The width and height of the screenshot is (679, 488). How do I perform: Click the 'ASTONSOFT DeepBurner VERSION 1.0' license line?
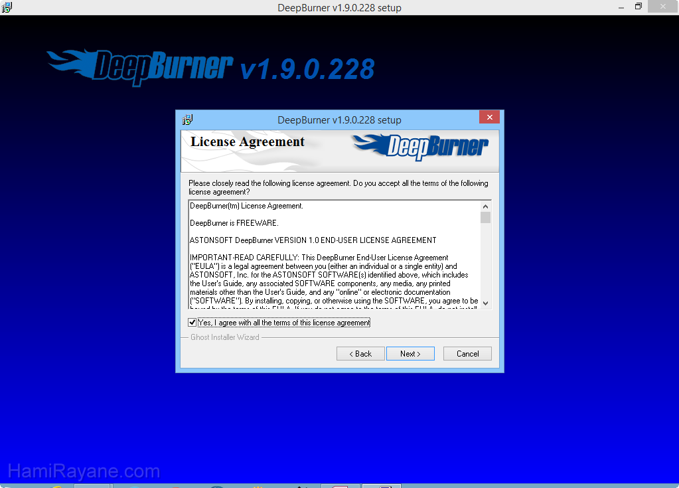pyautogui.click(x=313, y=240)
